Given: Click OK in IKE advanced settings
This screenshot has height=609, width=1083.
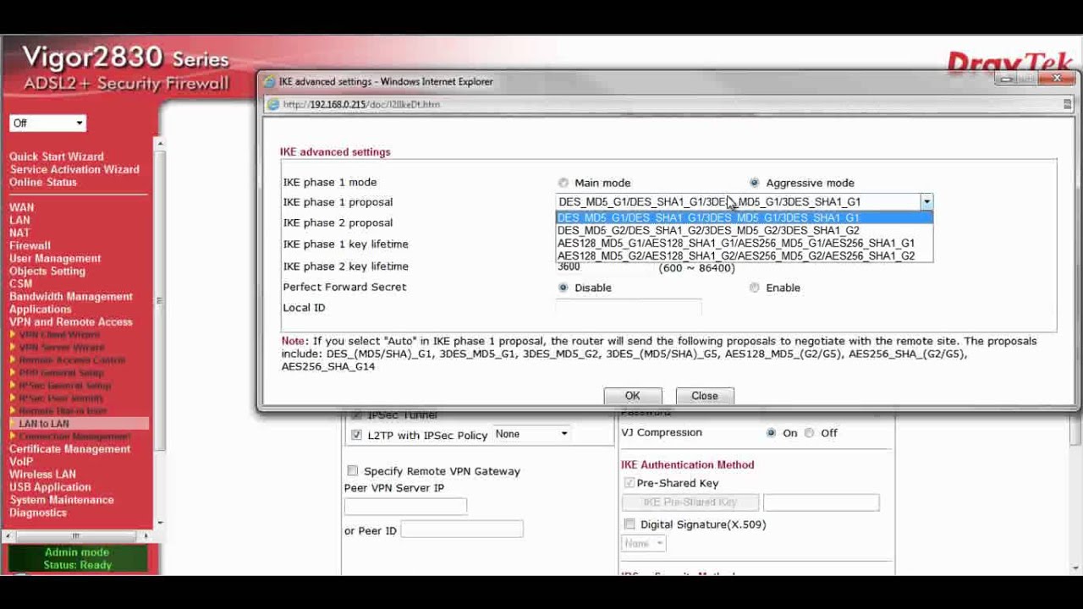Looking at the screenshot, I should click(632, 396).
